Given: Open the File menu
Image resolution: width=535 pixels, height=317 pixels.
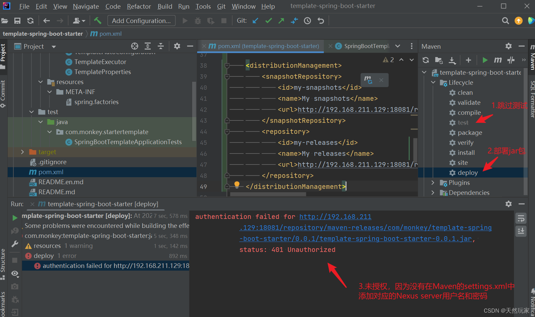Looking at the screenshot, I should pyautogui.click(x=24, y=6).
